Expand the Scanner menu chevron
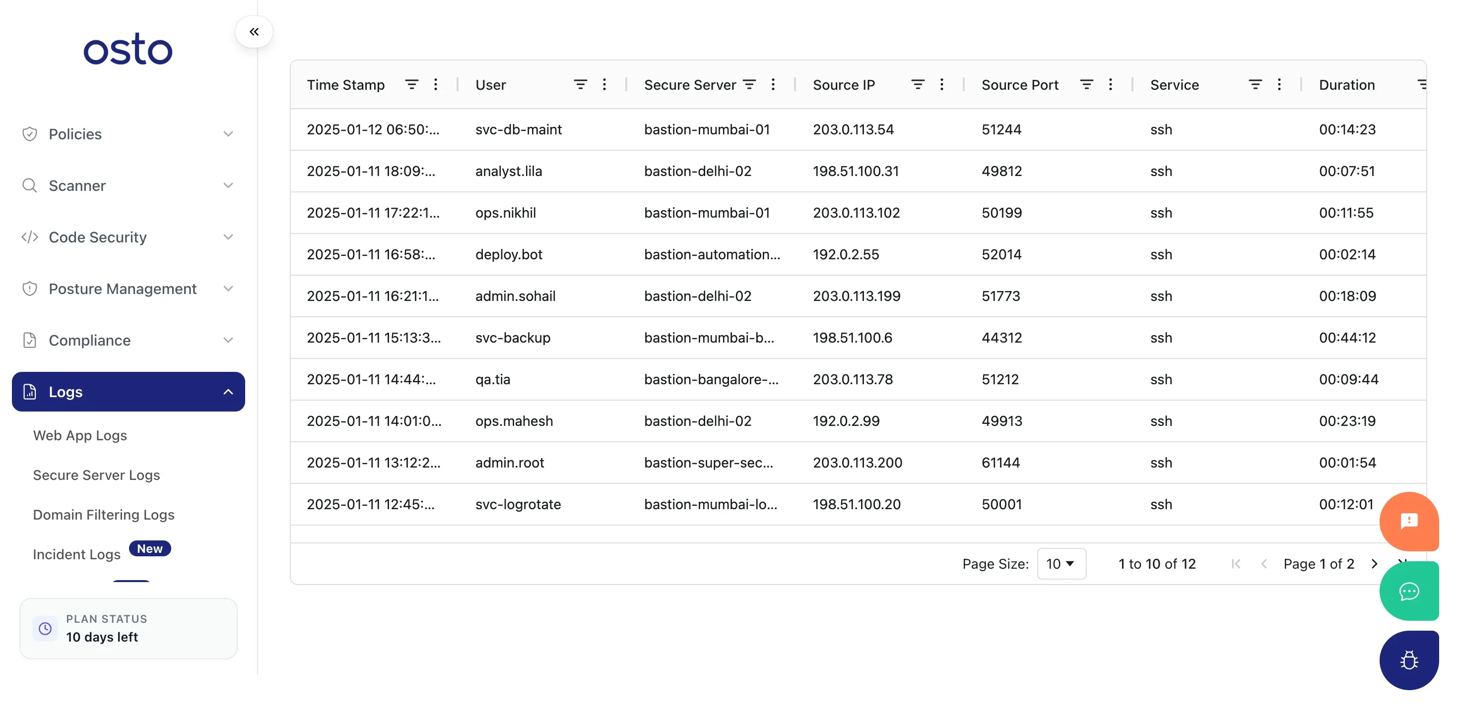Screen dimensions: 1459x710 click(228, 185)
